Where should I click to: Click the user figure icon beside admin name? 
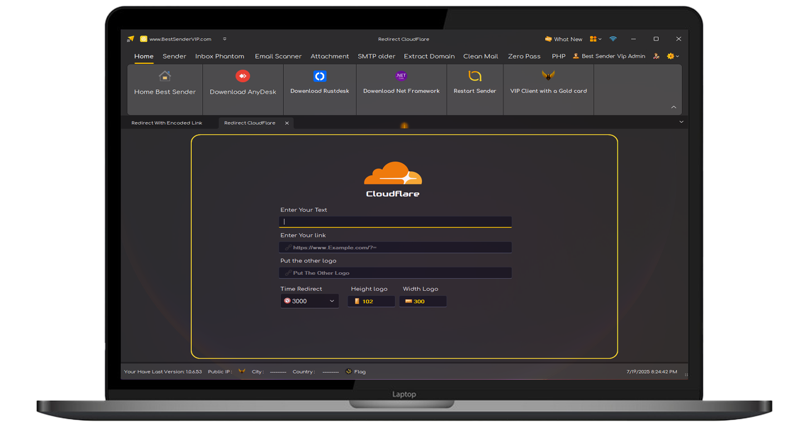click(x=656, y=56)
